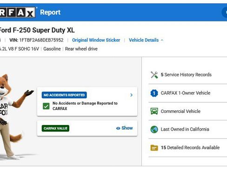
Task: Click the green checkmark box for no accidents
Action: coord(46,106)
